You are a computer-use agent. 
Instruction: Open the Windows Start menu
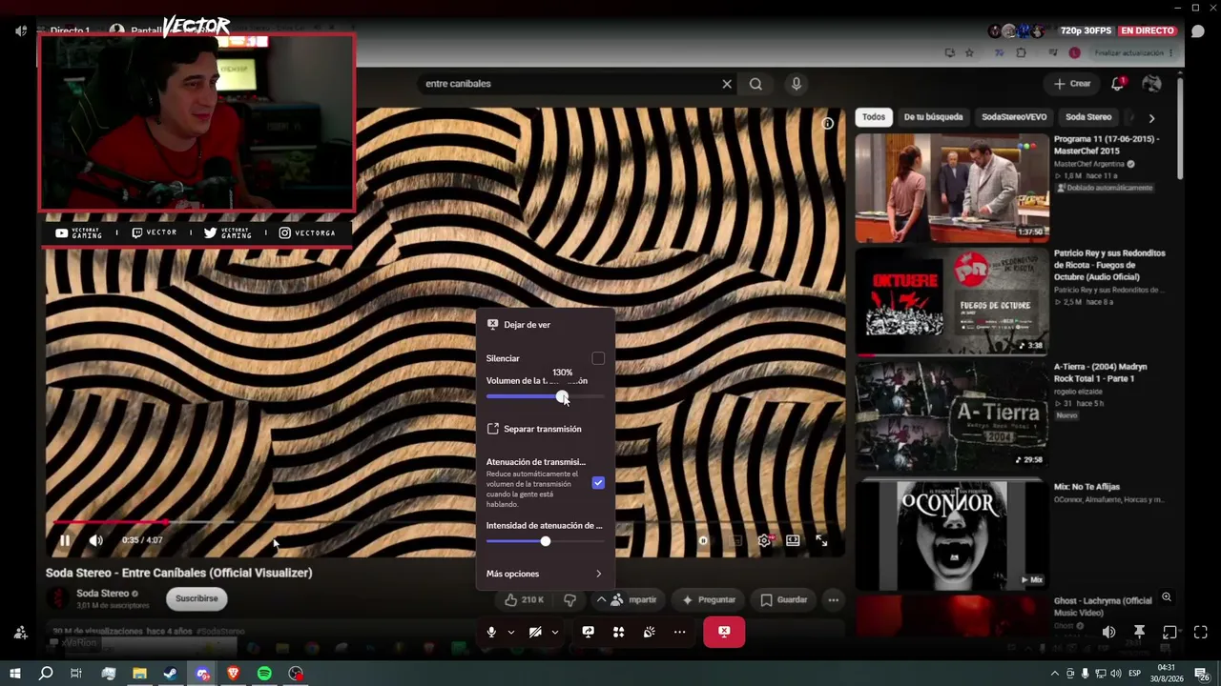click(x=14, y=674)
